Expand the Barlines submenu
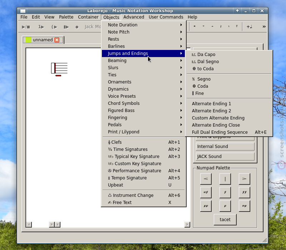This screenshot has width=286, height=250. pos(144,46)
